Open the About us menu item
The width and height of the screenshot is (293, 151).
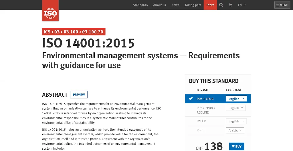point(159,5)
